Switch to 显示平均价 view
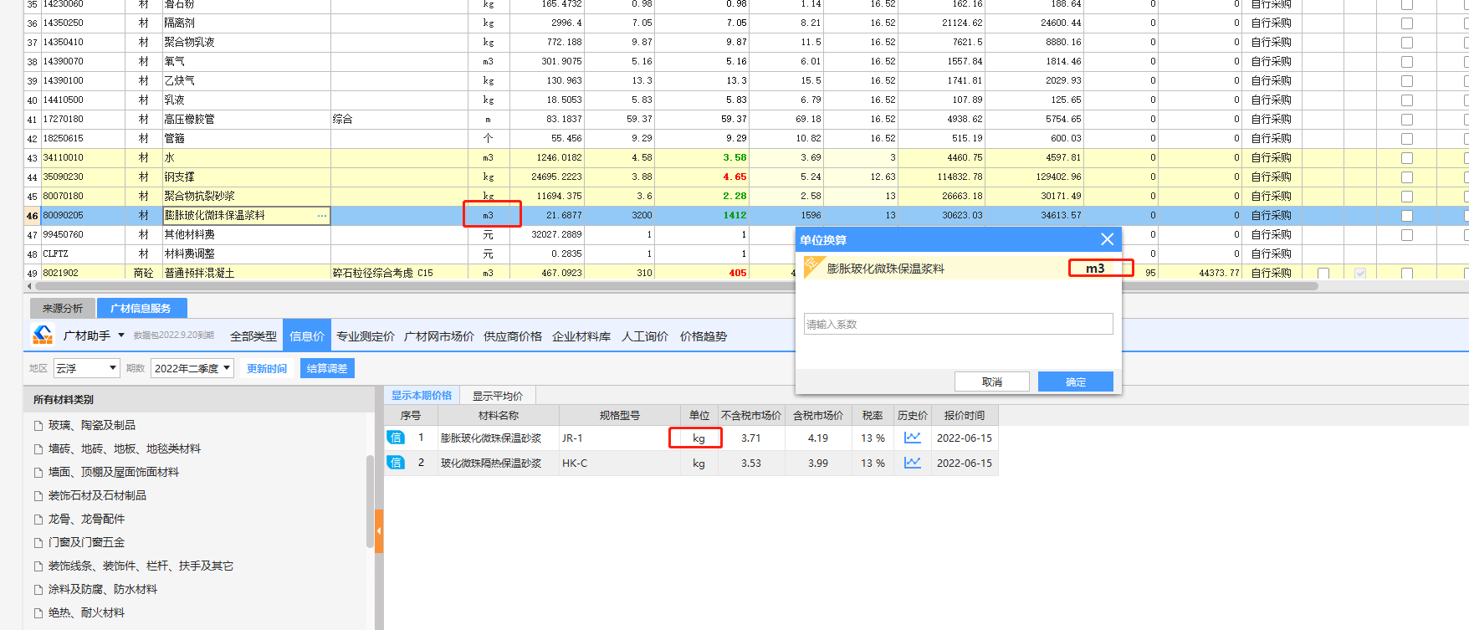1469x630 pixels. click(498, 396)
